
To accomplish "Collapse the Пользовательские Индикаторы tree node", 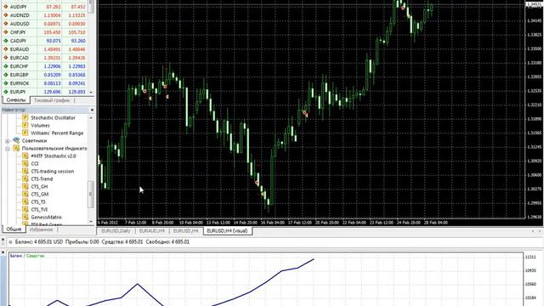I will click(8, 149).
